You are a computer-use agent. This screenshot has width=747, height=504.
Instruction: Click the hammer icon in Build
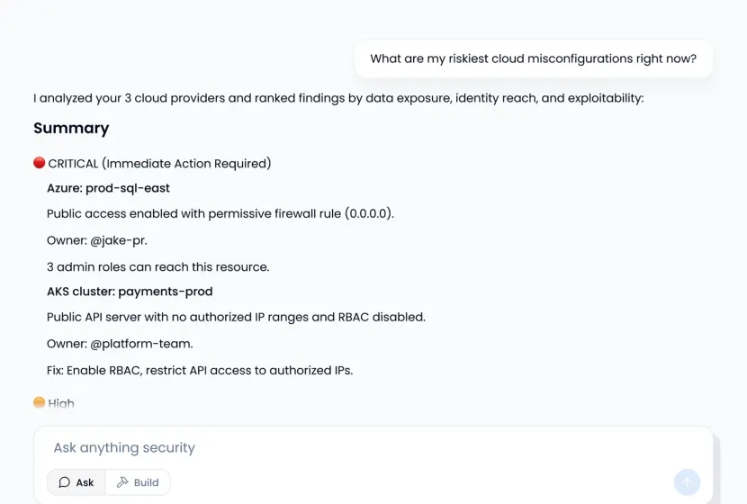[122, 482]
